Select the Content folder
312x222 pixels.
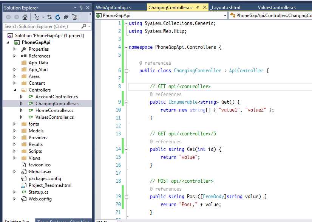pyautogui.click(x=37, y=83)
